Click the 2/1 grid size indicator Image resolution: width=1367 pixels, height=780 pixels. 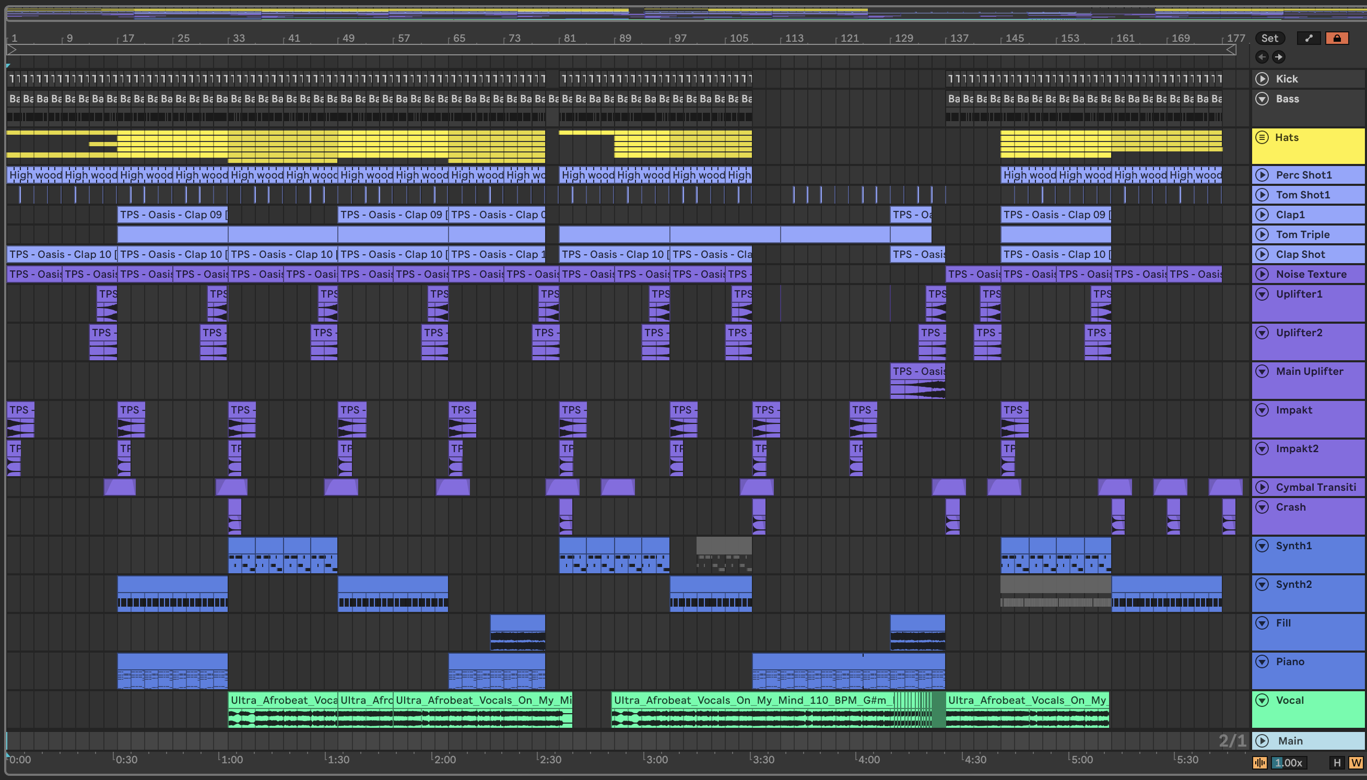tap(1232, 740)
